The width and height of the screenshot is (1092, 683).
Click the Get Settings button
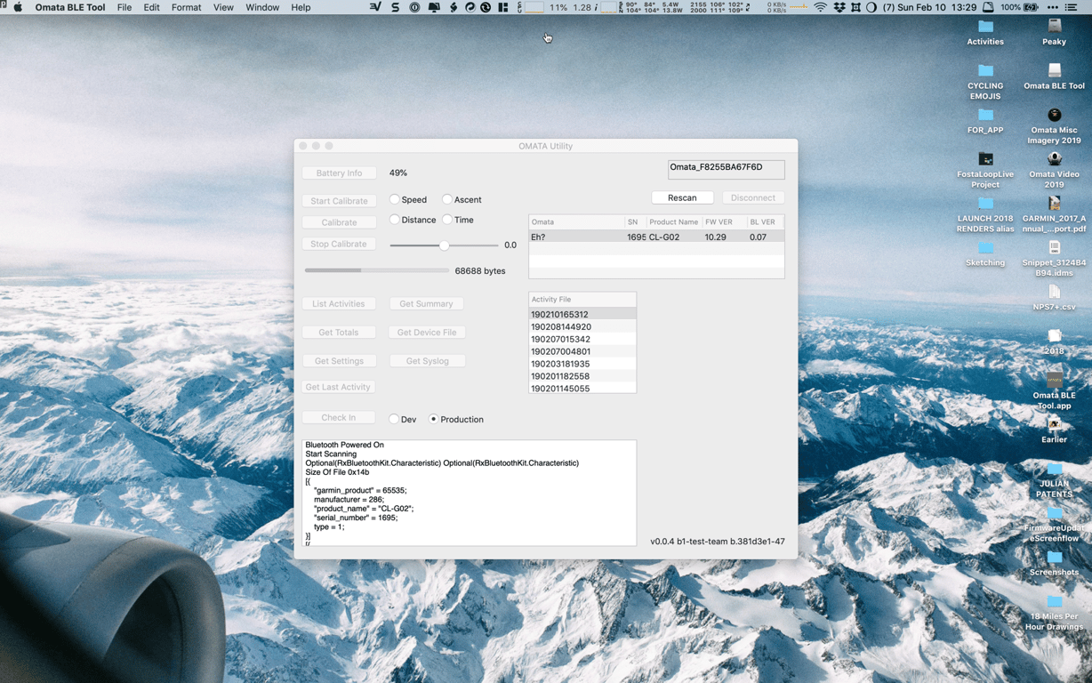339,360
